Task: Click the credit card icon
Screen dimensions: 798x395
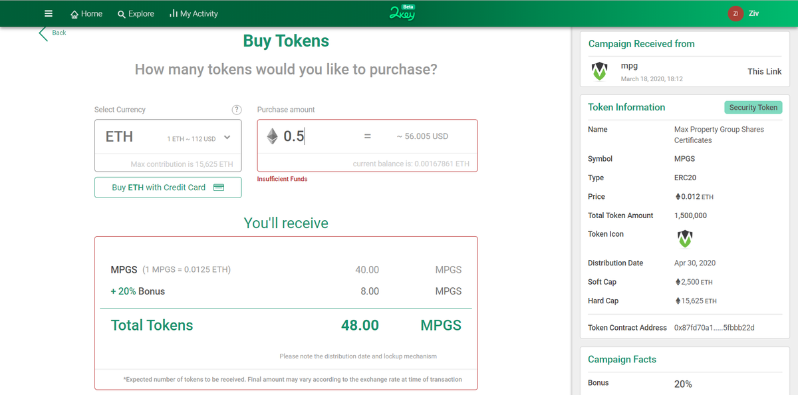Action: [x=219, y=188]
